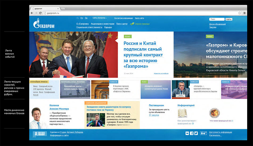This screenshot has width=253, height=146.
Task: Click the folded map icon
Action: point(182,113)
